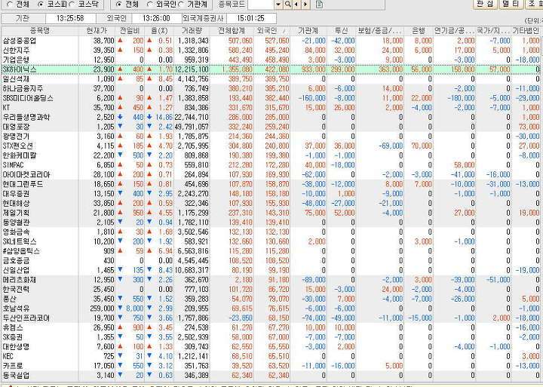543x387 pixels.
Task: Sort by 연기금/공 column header
Action: (455, 30)
